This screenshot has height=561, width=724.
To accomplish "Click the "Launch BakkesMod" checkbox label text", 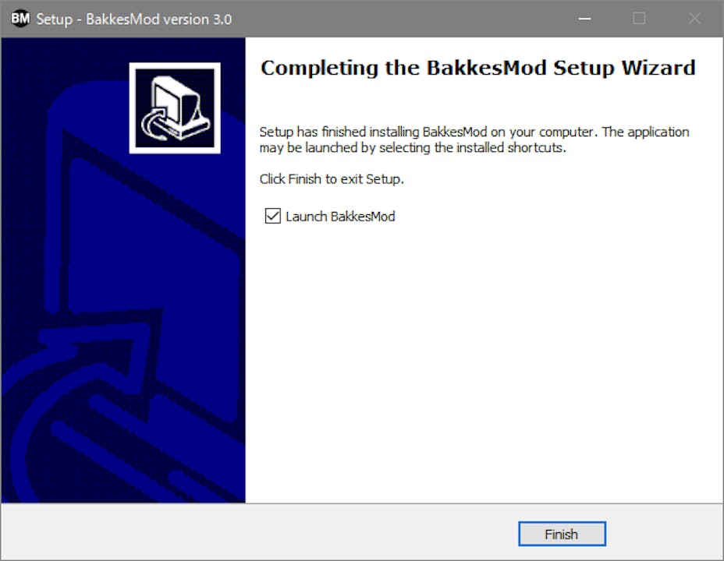I will tap(340, 216).
